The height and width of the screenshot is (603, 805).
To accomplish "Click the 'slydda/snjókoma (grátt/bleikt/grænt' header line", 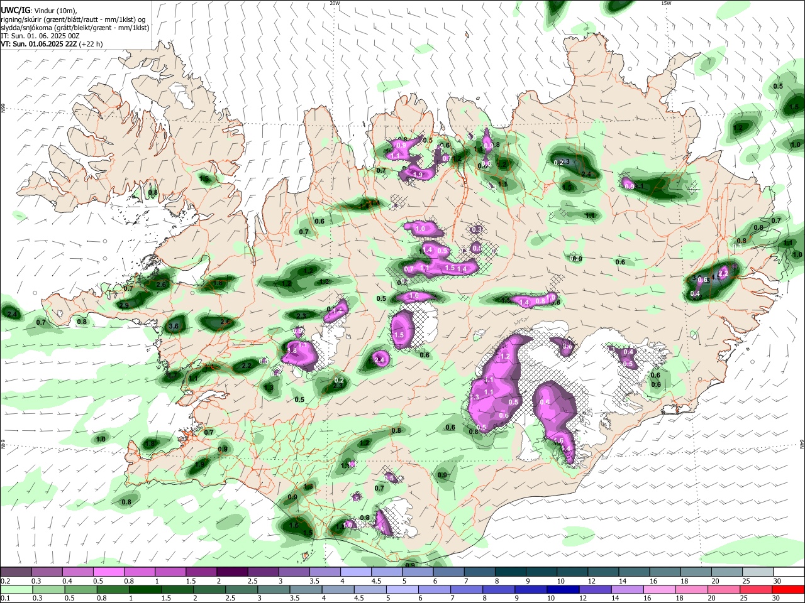I will [x=75, y=28].
